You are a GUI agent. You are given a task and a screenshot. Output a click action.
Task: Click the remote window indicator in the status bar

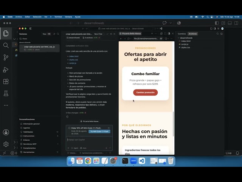coord(4,153)
